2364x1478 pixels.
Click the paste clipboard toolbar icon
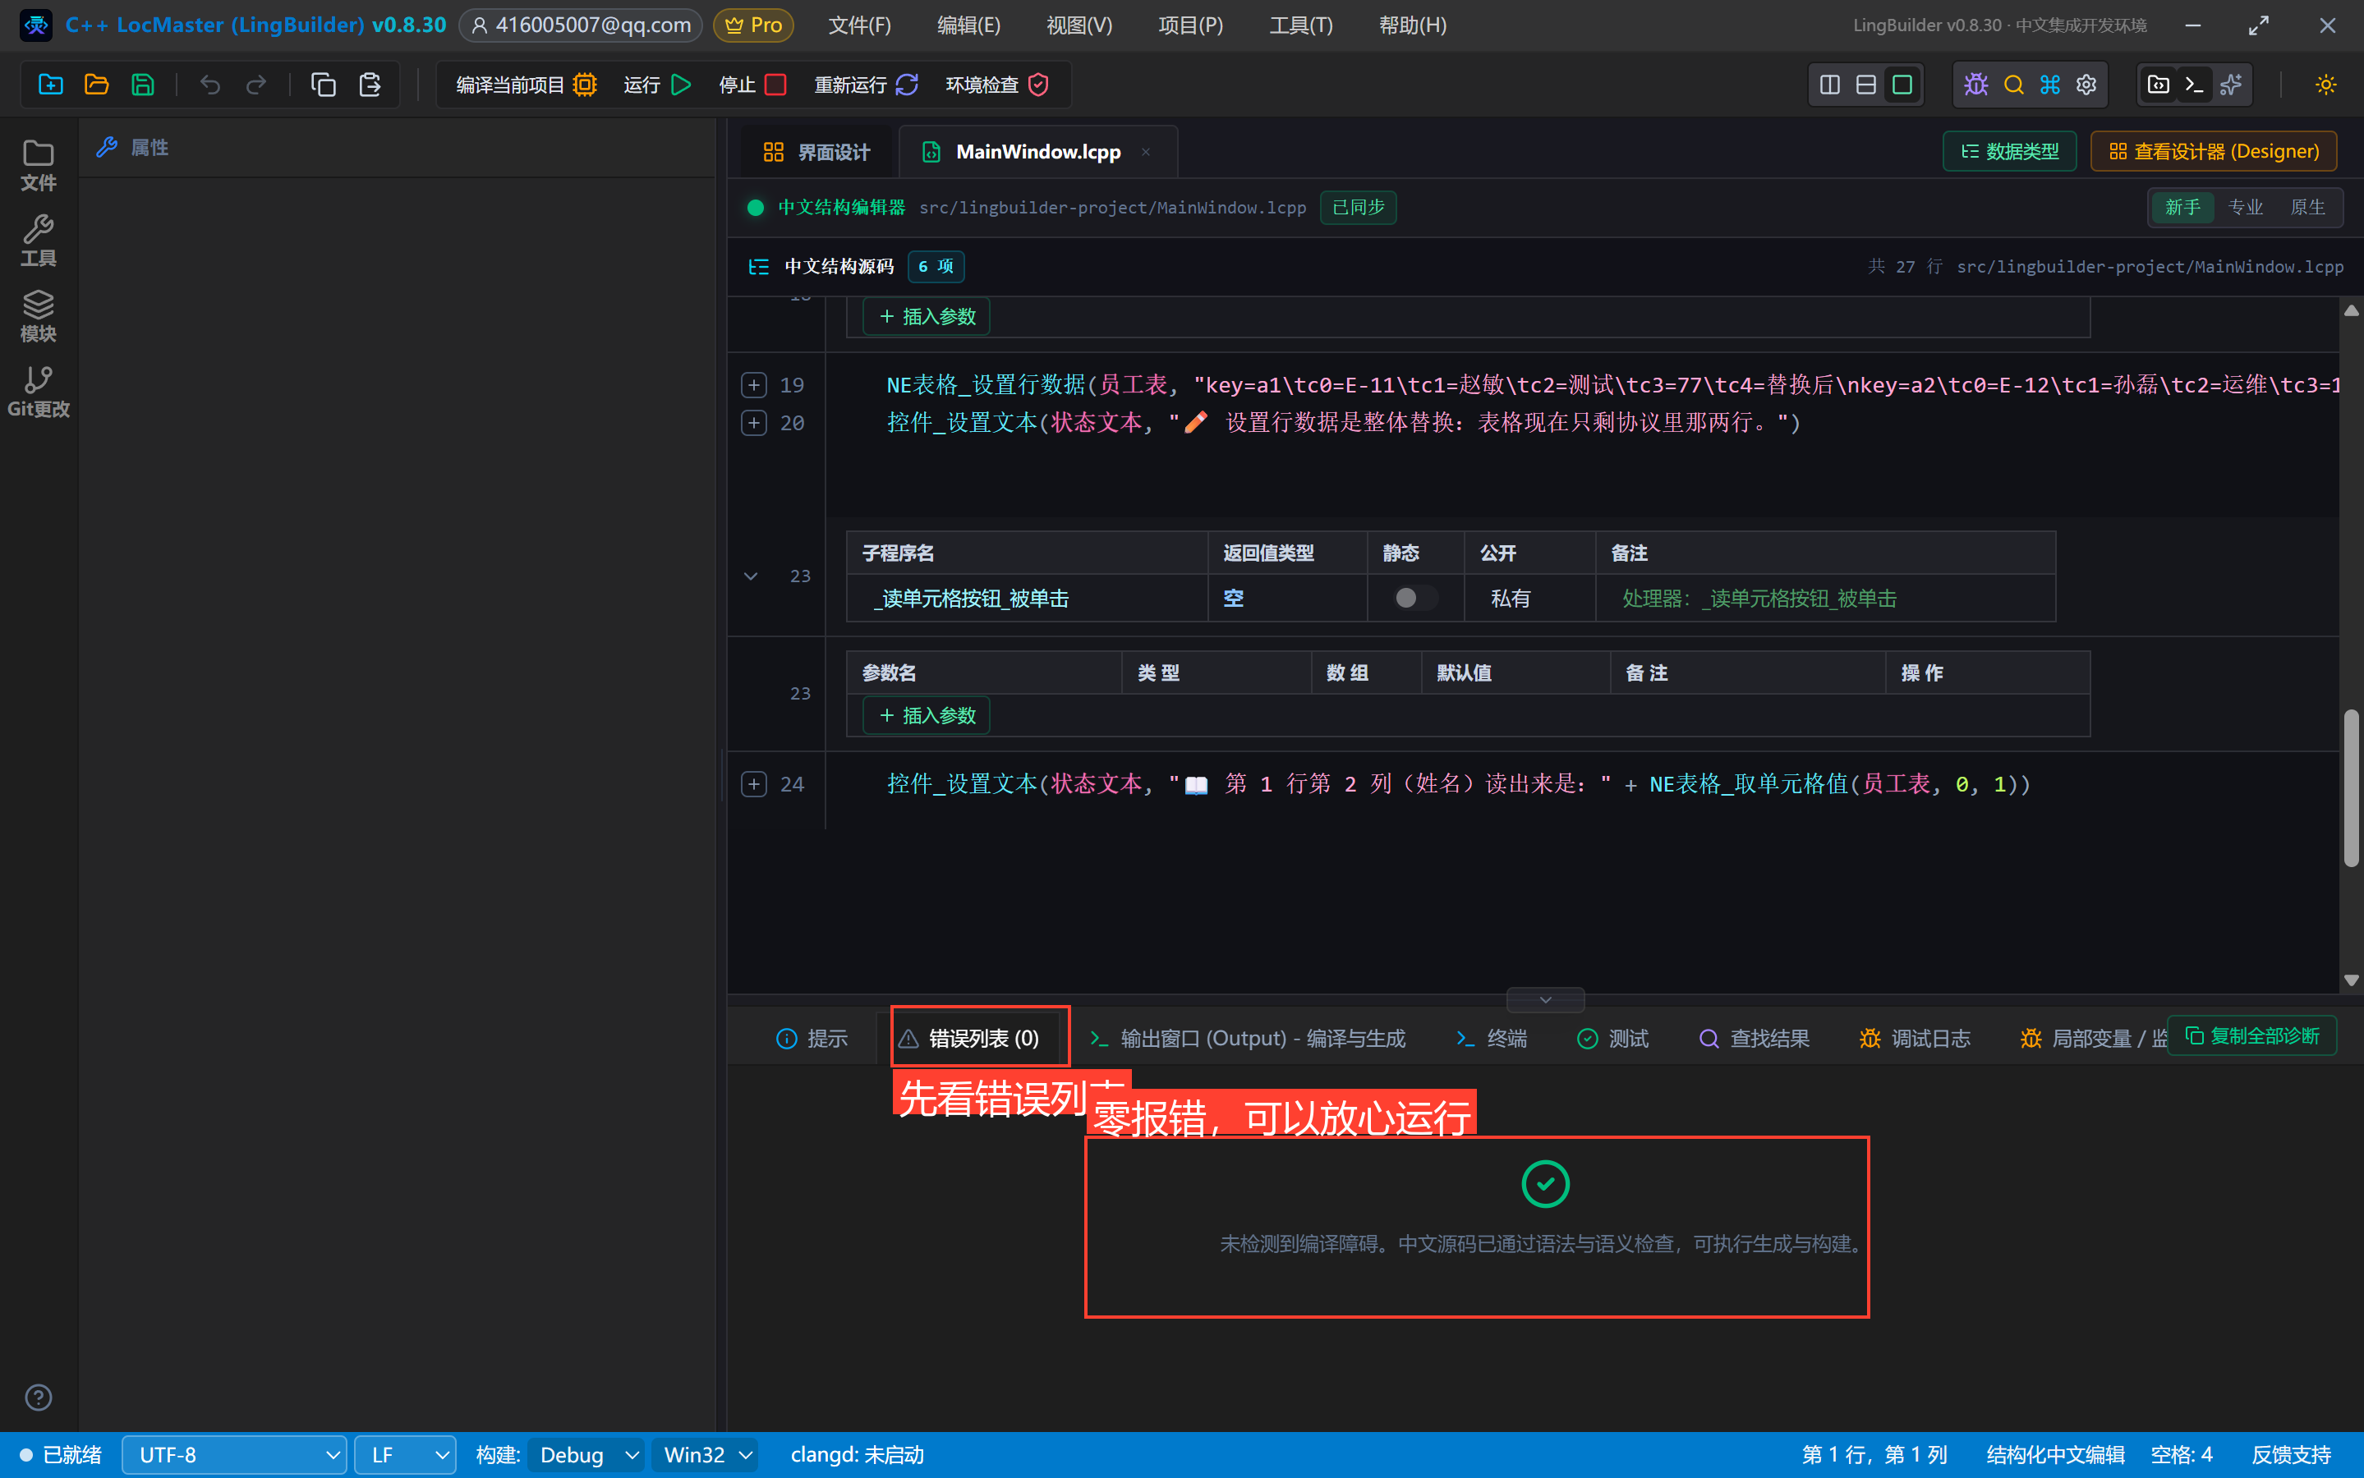tap(370, 85)
